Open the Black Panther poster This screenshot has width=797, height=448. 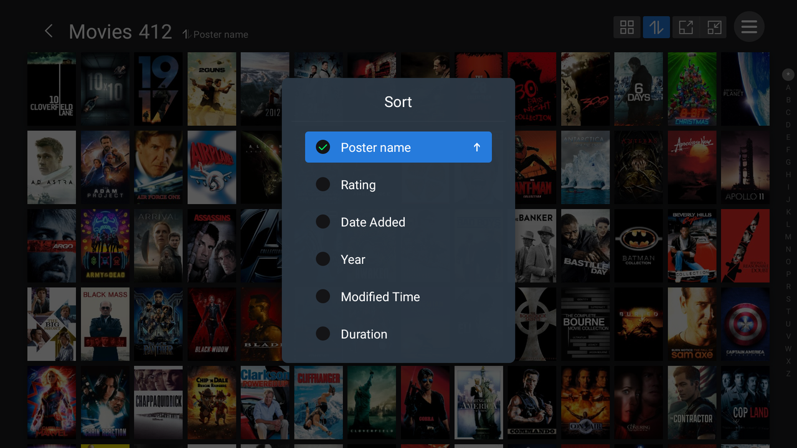point(159,324)
